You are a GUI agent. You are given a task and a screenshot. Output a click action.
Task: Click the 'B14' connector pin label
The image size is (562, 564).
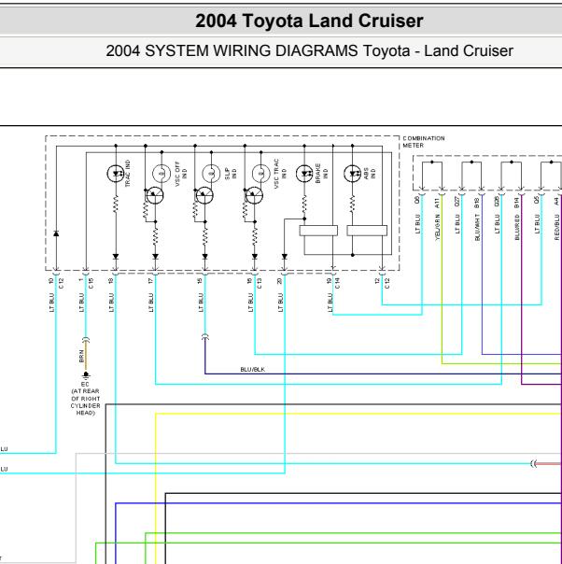(517, 203)
